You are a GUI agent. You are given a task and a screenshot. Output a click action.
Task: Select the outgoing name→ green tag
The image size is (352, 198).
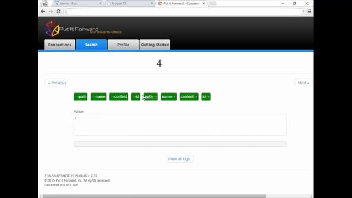pyautogui.click(x=169, y=97)
